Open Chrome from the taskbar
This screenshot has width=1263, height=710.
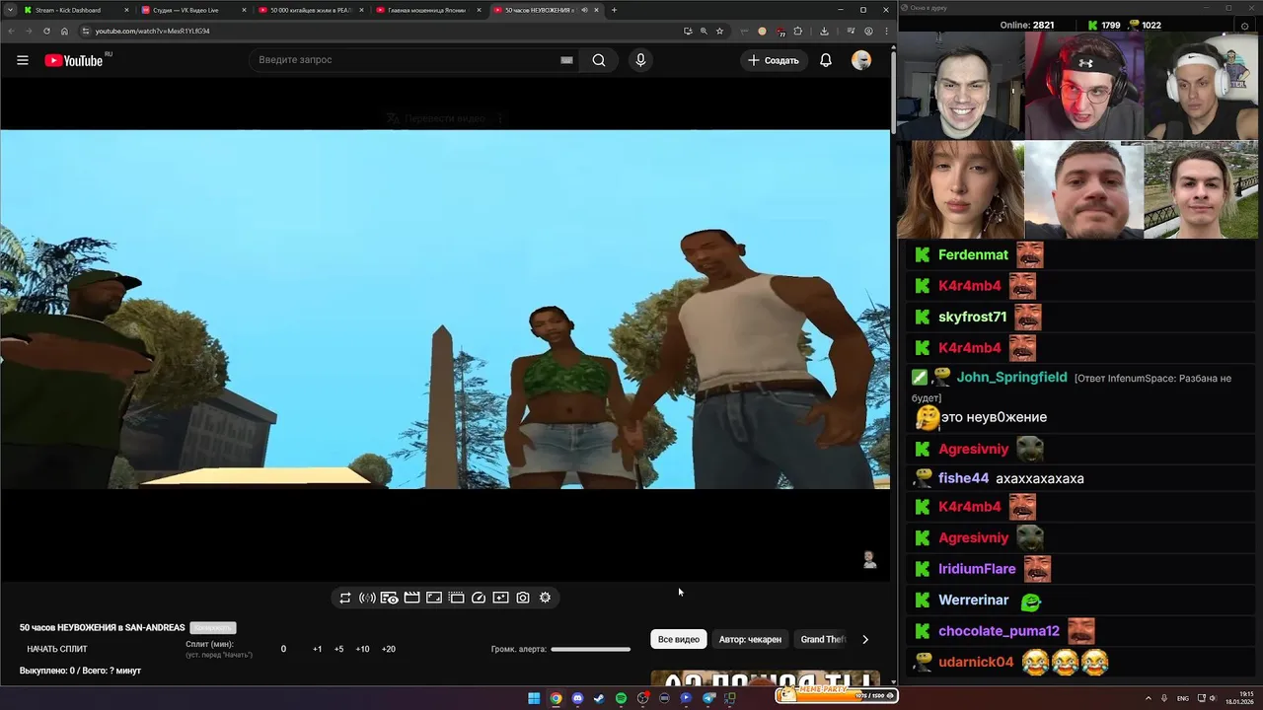pyautogui.click(x=556, y=698)
